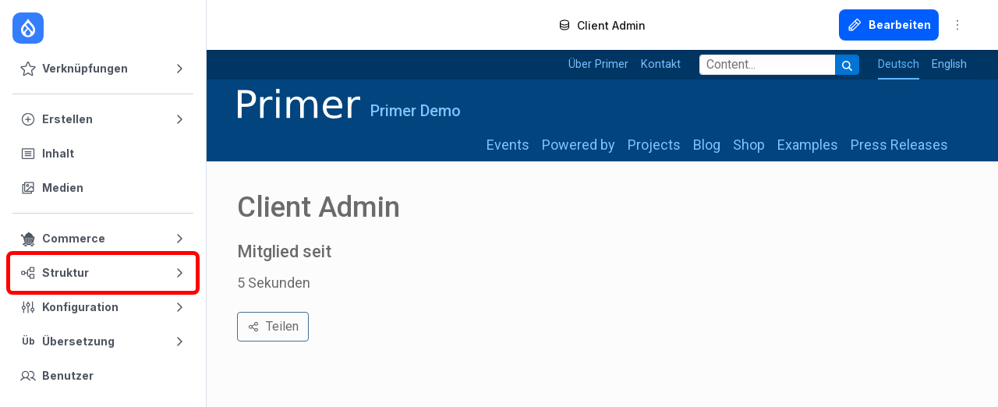This screenshot has height=407, width=998.
Task: Click the Teilen button
Action: (x=273, y=327)
